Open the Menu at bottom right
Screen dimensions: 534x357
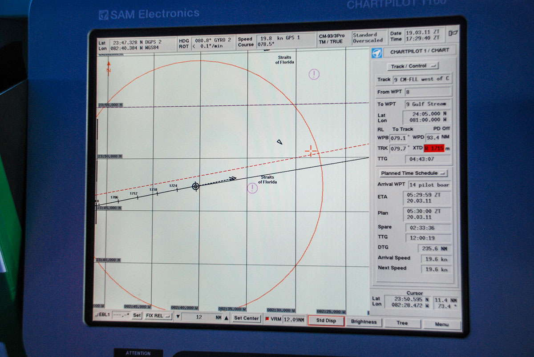pos(441,324)
